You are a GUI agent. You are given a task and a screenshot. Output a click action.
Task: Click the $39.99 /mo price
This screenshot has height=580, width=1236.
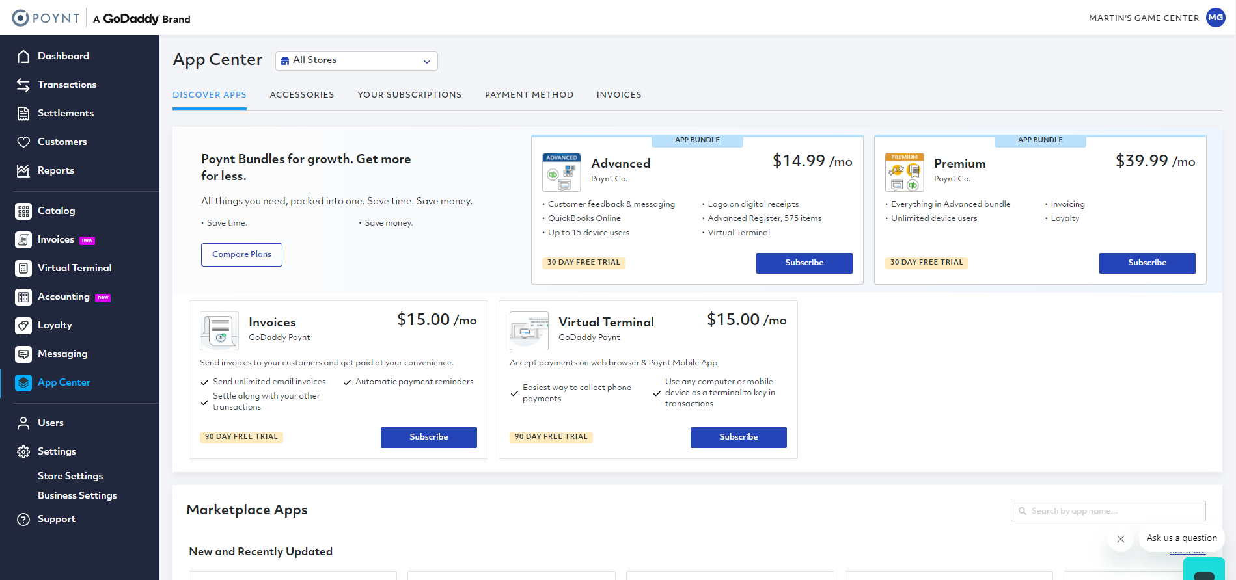[x=1155, y=161]
